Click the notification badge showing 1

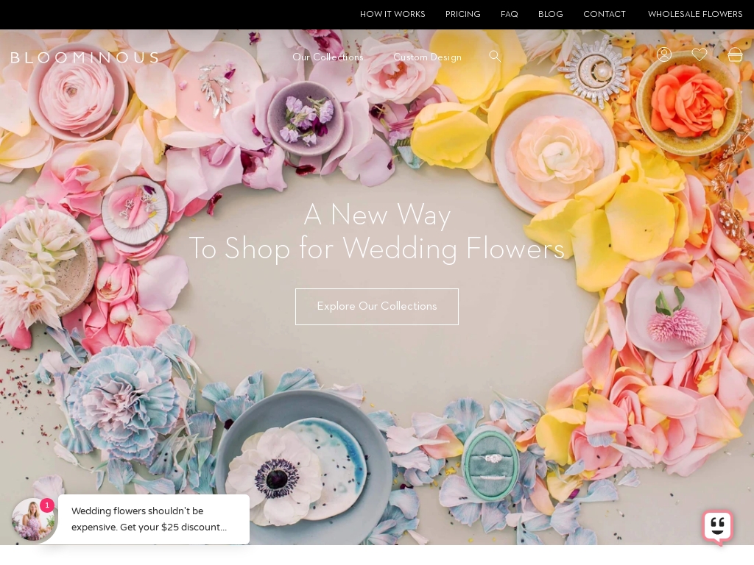(x=47, y=505)
